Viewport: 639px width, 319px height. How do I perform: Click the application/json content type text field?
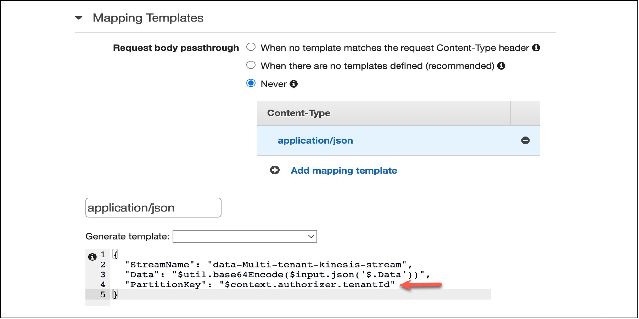(x=153, y=208)
